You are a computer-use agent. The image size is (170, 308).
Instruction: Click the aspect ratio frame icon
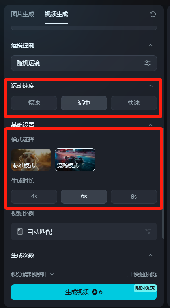coord(20,231)
